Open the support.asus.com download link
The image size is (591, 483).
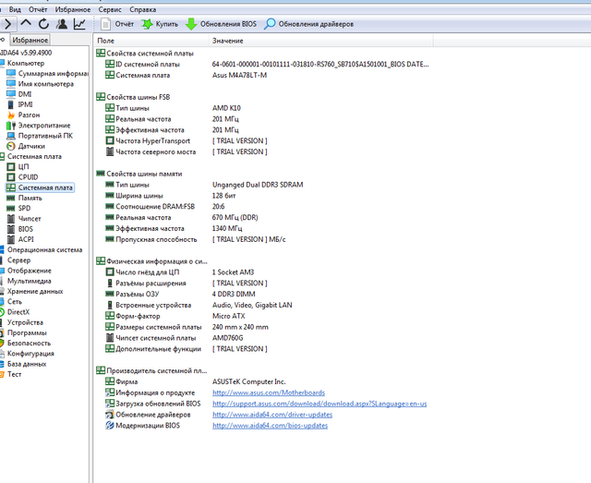coord(320,404)
